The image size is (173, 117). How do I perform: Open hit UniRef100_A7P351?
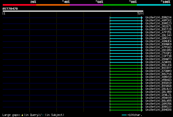[x=158, y=32]
